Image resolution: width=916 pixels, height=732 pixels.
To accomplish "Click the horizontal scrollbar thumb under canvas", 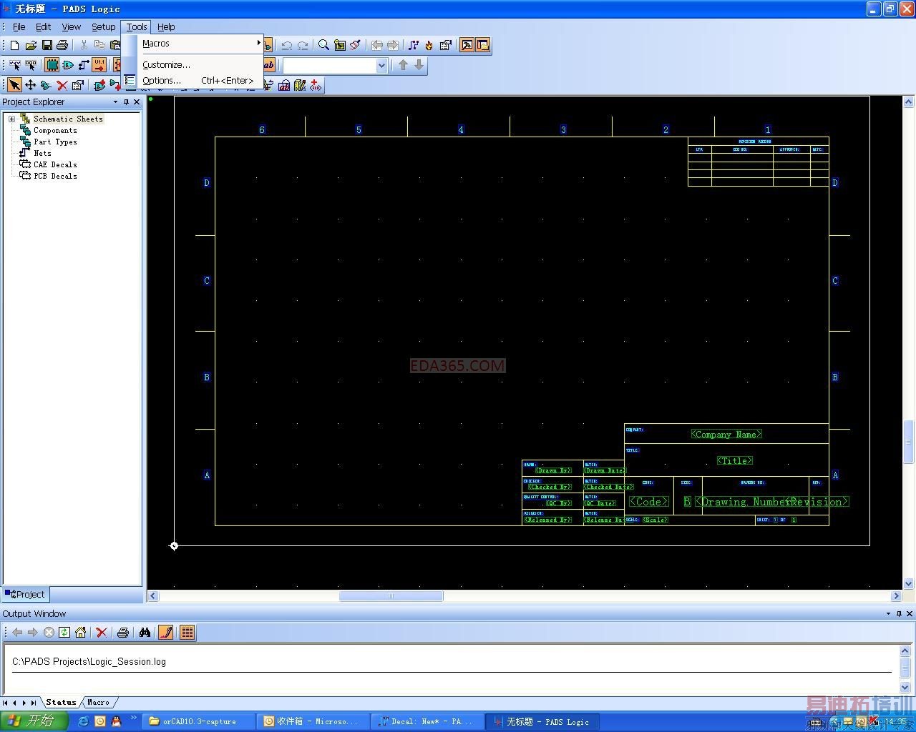I will pos(391,596).
